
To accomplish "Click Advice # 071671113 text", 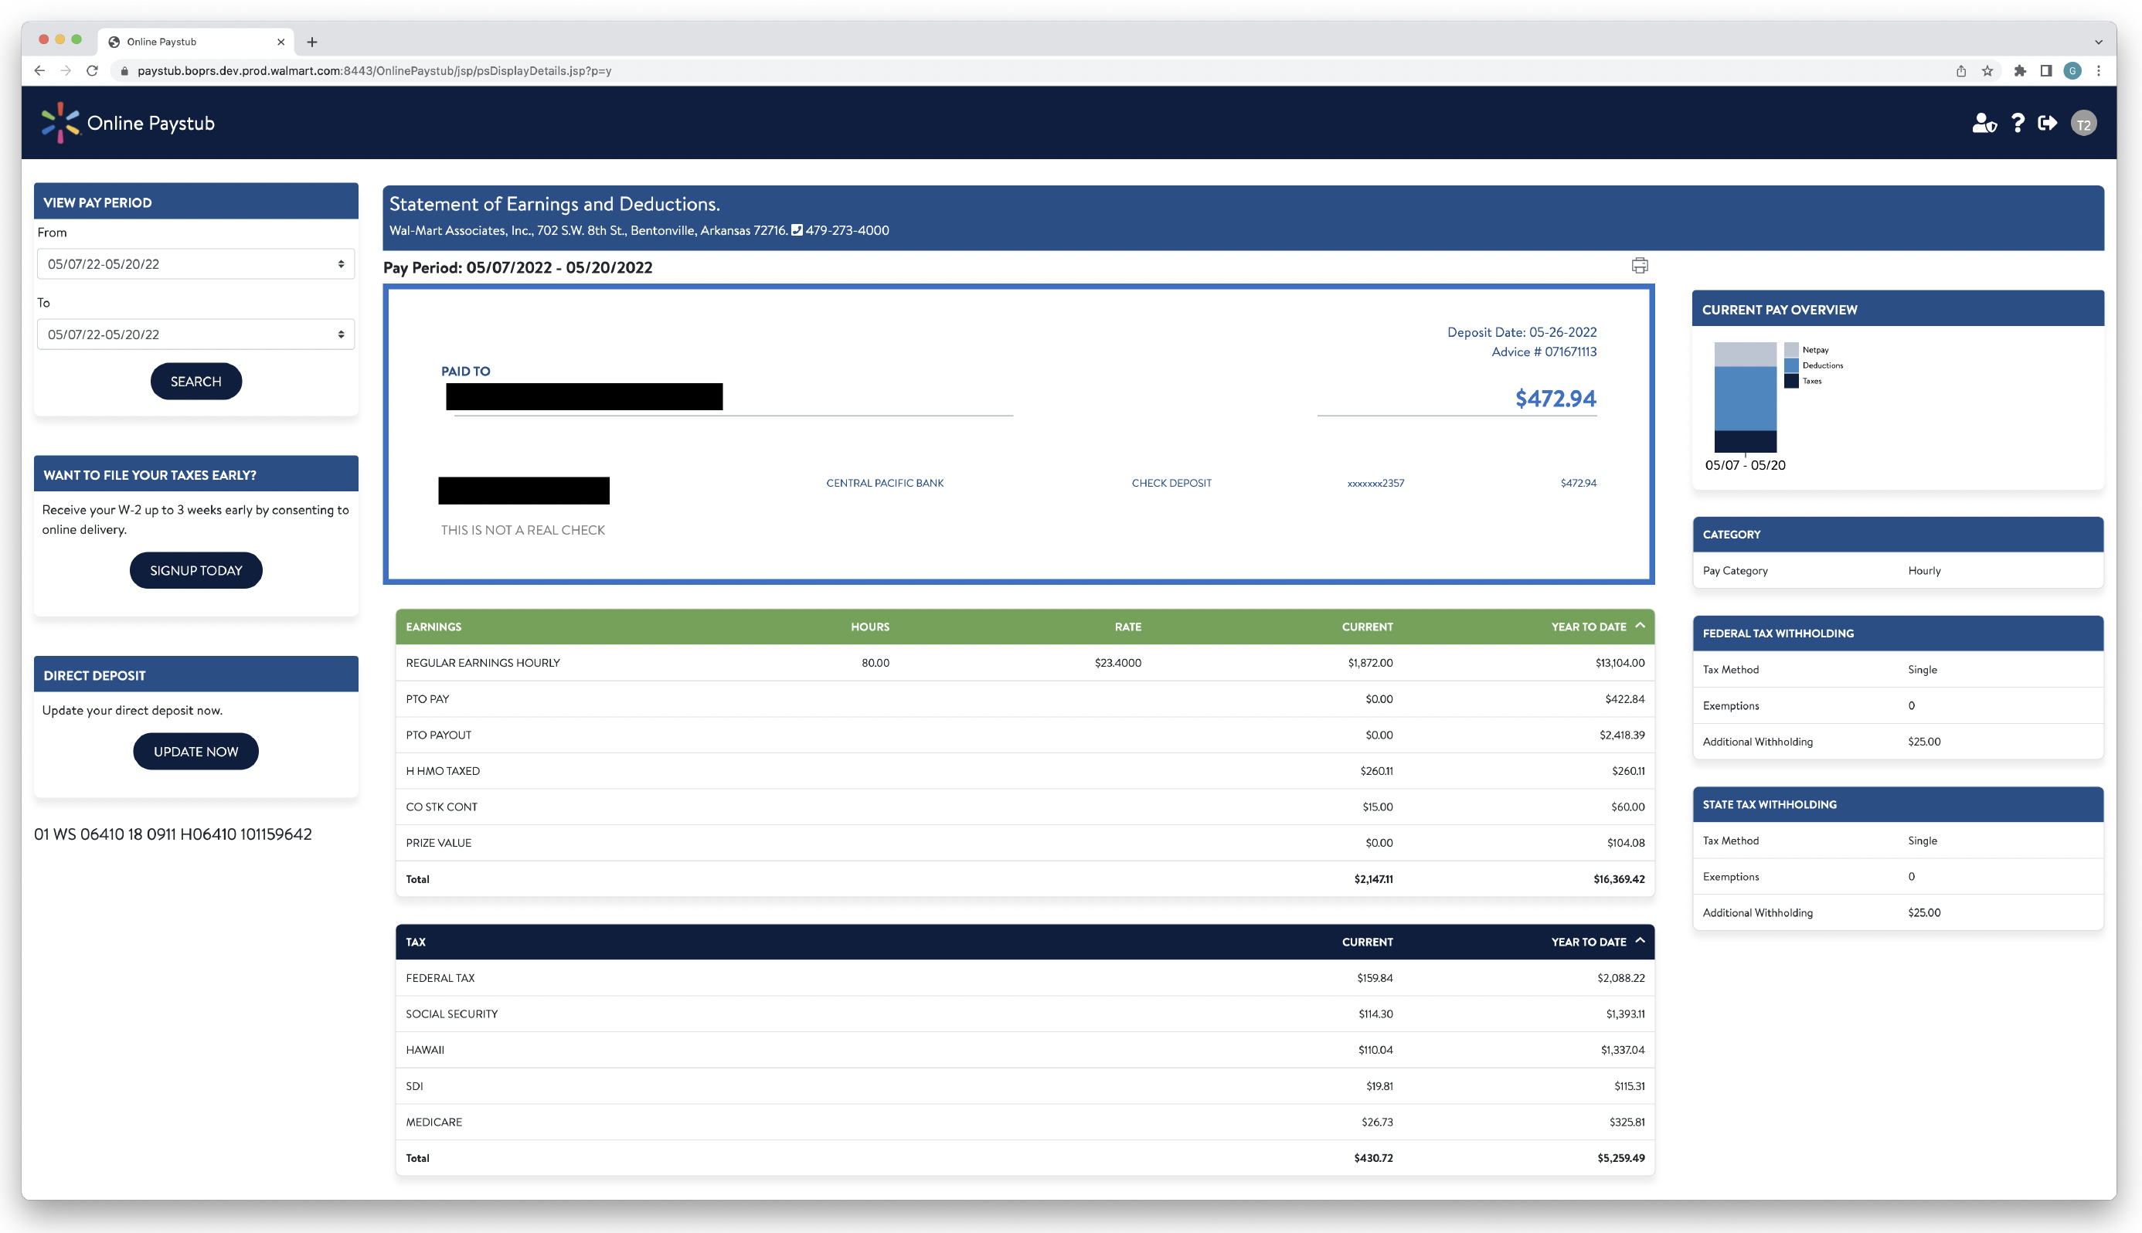I will (1543, 352).
